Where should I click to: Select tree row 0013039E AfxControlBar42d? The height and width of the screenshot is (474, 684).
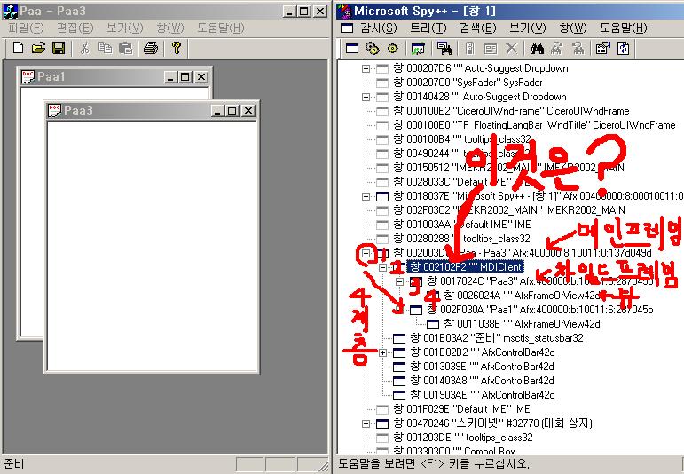point(482,367)
